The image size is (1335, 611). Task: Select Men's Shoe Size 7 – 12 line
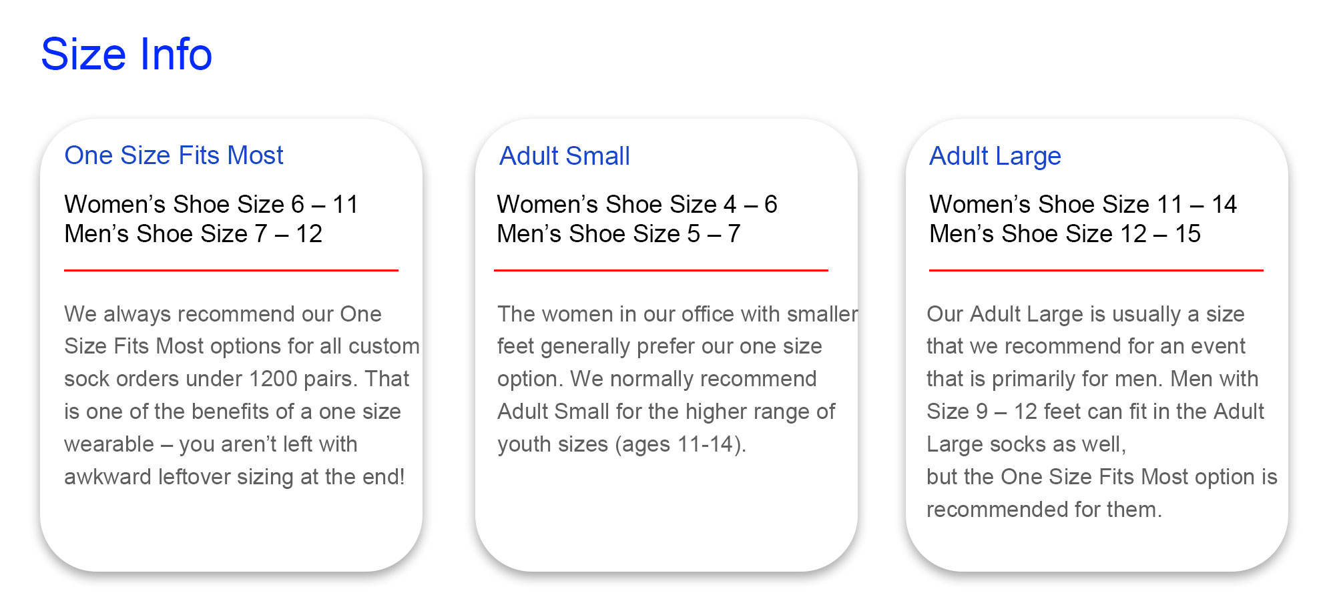pyautogui.click(x=193, y=233)
